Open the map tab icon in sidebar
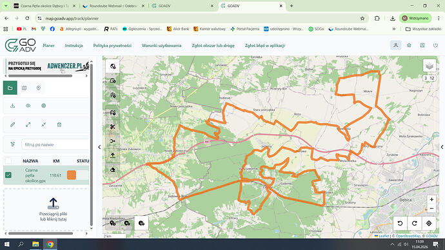Viewport: 445px width, 250px height. 25,88
